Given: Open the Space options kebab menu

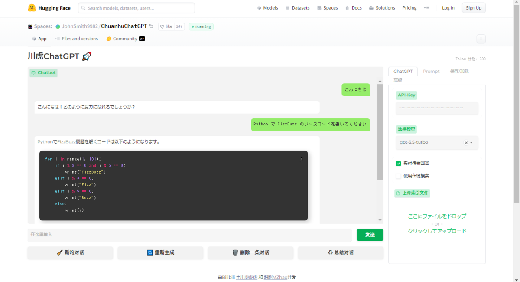Looking at the screenshot, I should pos(481,39).
